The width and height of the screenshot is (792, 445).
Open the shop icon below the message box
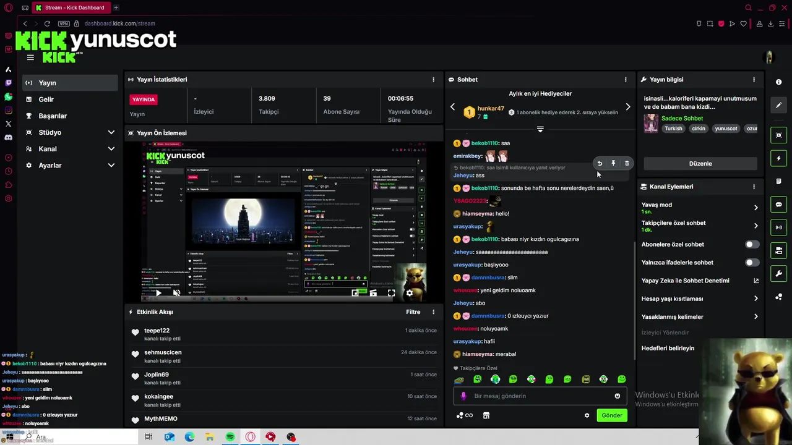486,415
